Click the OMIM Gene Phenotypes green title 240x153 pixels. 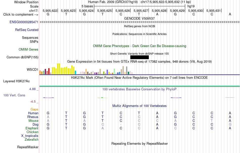(x=140, y=46)
